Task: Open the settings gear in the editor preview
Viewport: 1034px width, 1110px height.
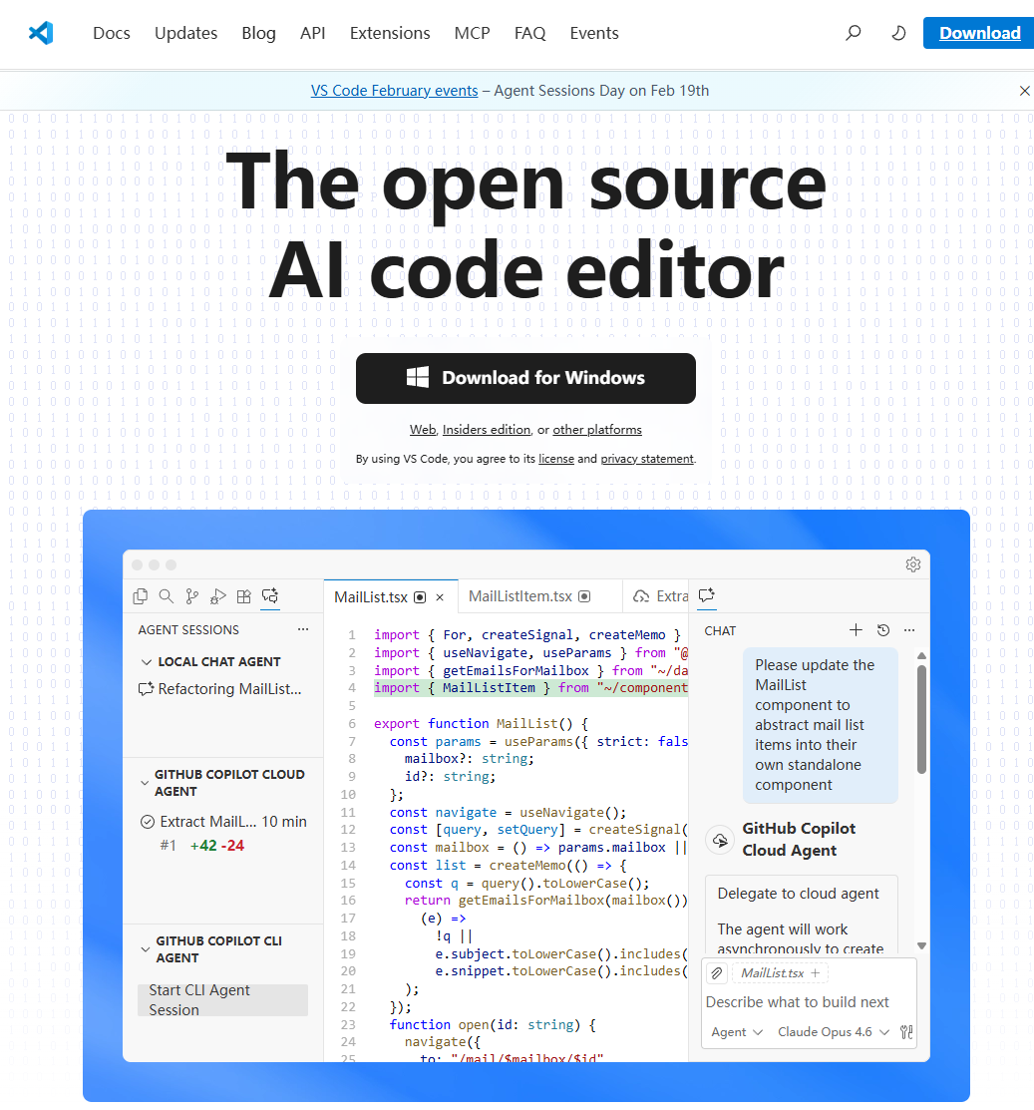Action: point(912,564)
